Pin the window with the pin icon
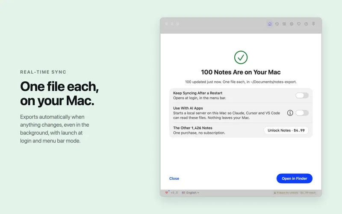Screen dimensions: 342x214 [313, 24]
